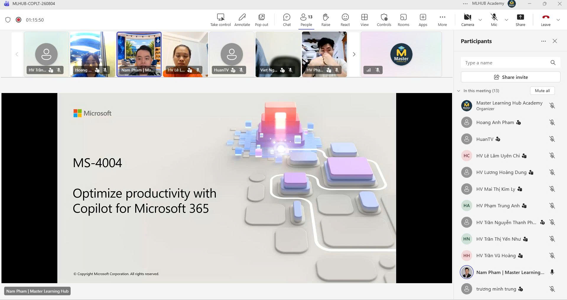This screenshot has width=567, height=300.
Task: Expand Mic device options arrow
Action: point(506,20)
